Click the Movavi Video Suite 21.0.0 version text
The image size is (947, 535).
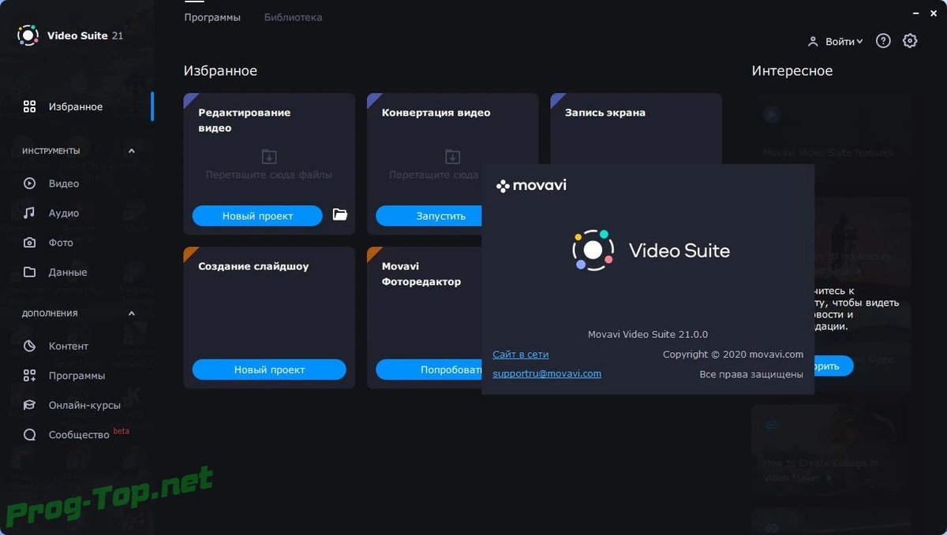click(648, 334)
